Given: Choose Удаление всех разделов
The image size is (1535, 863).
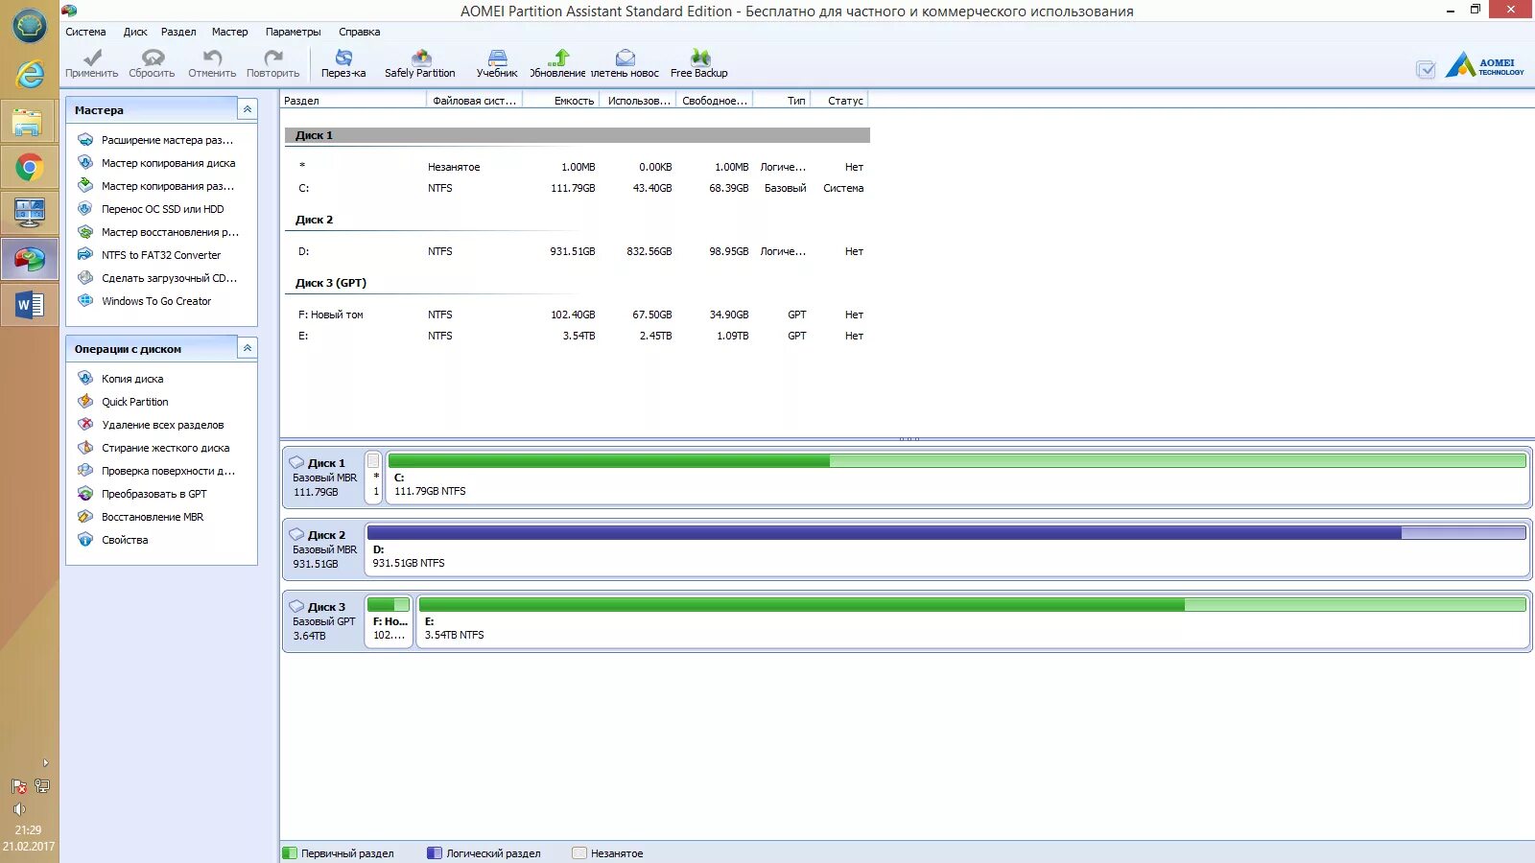Looking at the screenshot, I should point(162,425).
